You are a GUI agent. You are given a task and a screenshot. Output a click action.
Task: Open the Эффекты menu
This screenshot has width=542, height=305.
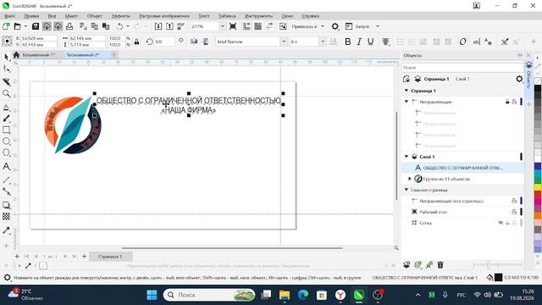[120, 16]
